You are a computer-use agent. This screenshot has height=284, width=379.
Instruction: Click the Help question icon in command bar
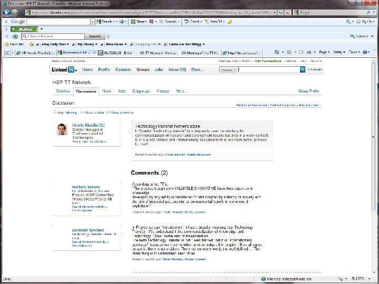(365, 52)
